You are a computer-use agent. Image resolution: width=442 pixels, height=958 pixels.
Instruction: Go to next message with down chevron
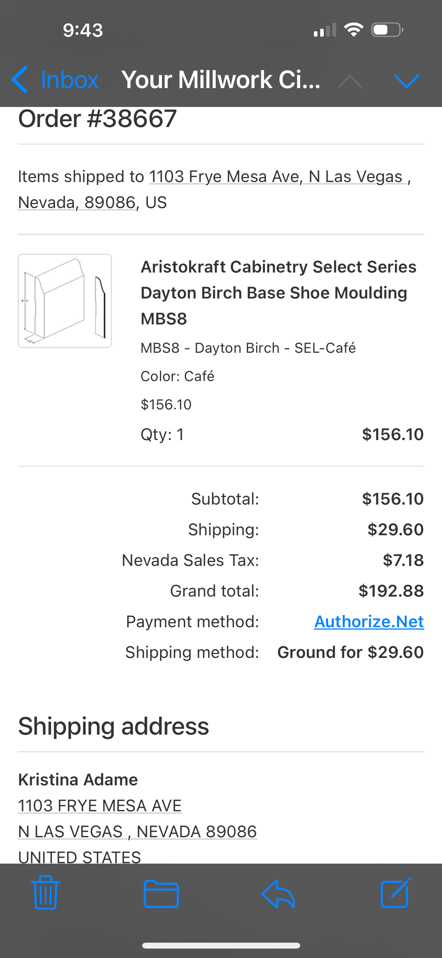pyautogui.click(x=406, y=81)
